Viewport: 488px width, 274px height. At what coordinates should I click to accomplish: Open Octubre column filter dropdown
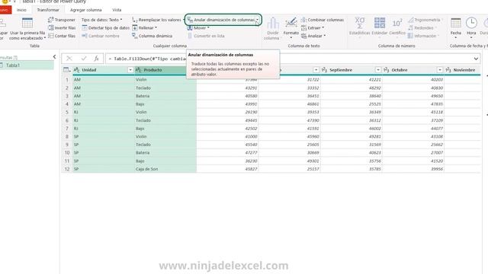(440, 70)
